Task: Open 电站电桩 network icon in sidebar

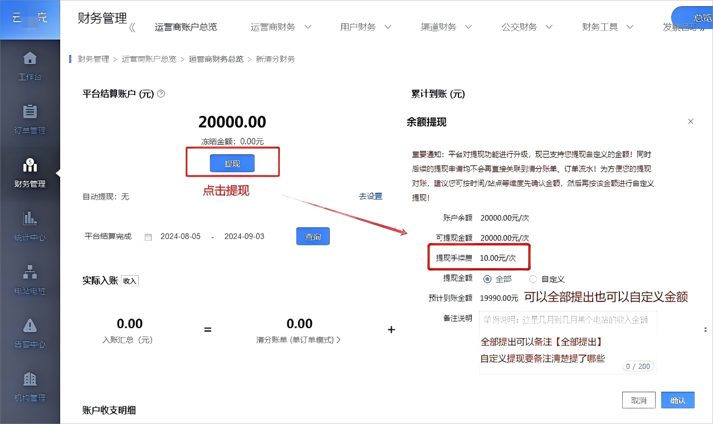Action: 30,272
